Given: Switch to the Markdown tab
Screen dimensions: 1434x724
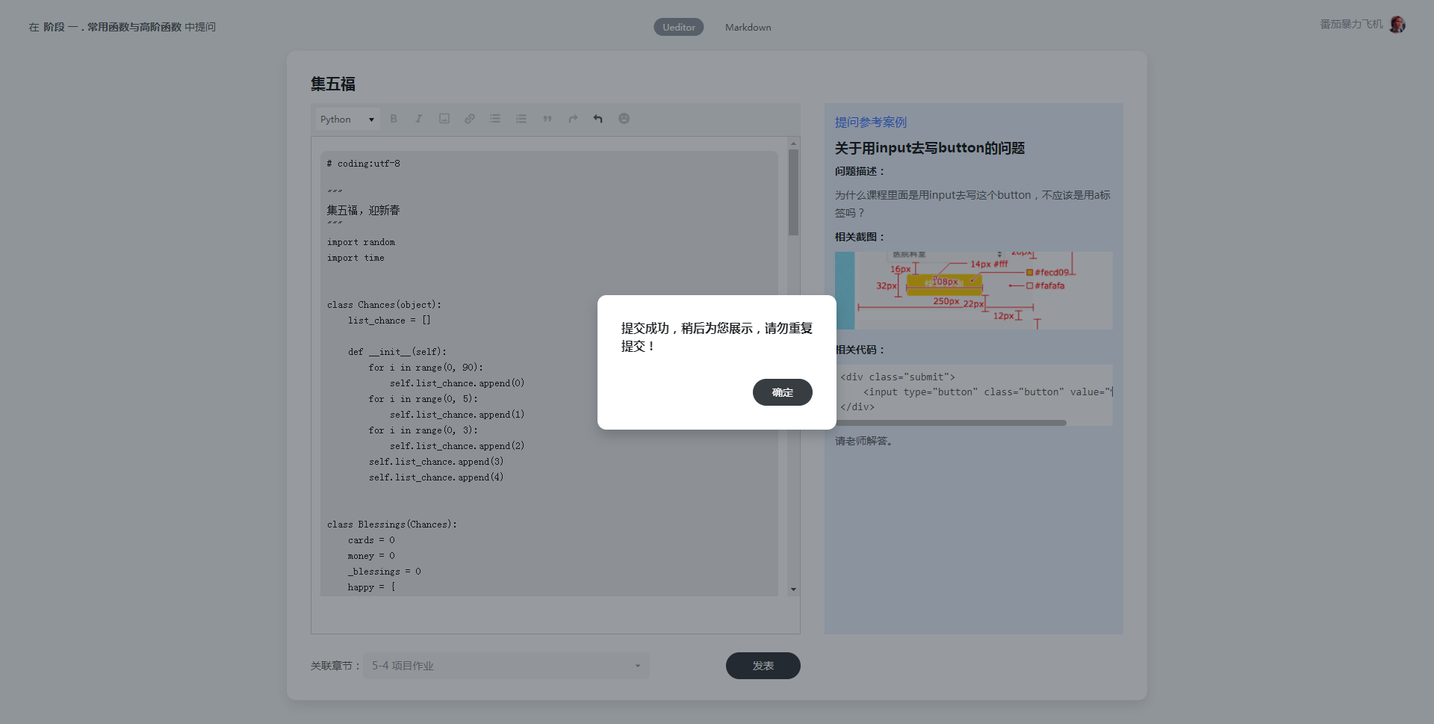Looking at the screenshot, I should [x=748, y=27].
